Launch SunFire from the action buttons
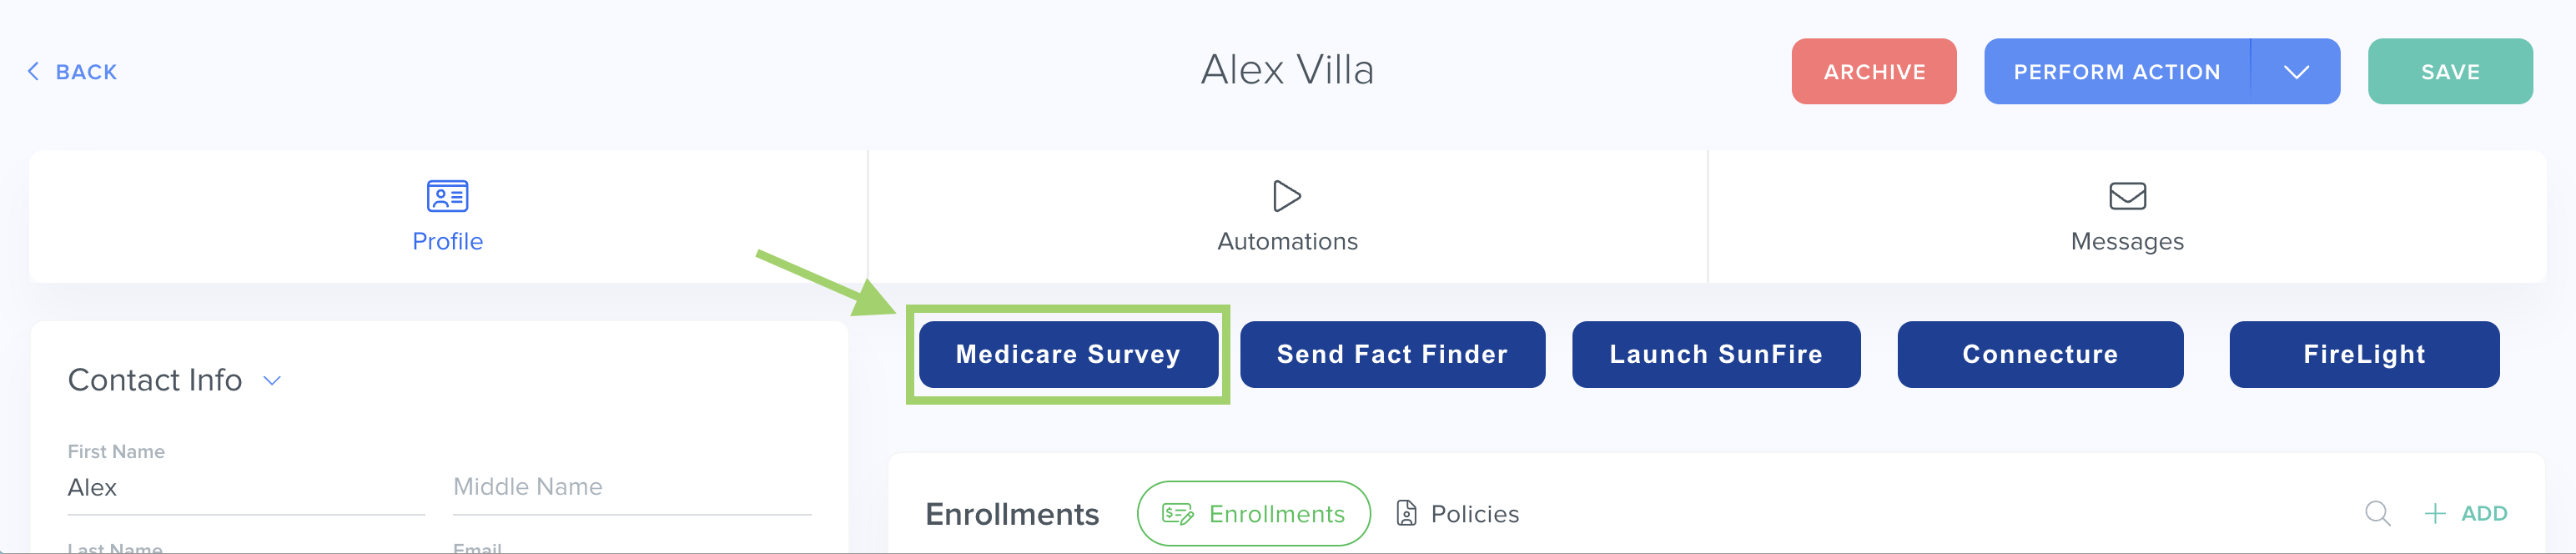Screen dimensions: 2576x554 click(x=1716, y=354)
